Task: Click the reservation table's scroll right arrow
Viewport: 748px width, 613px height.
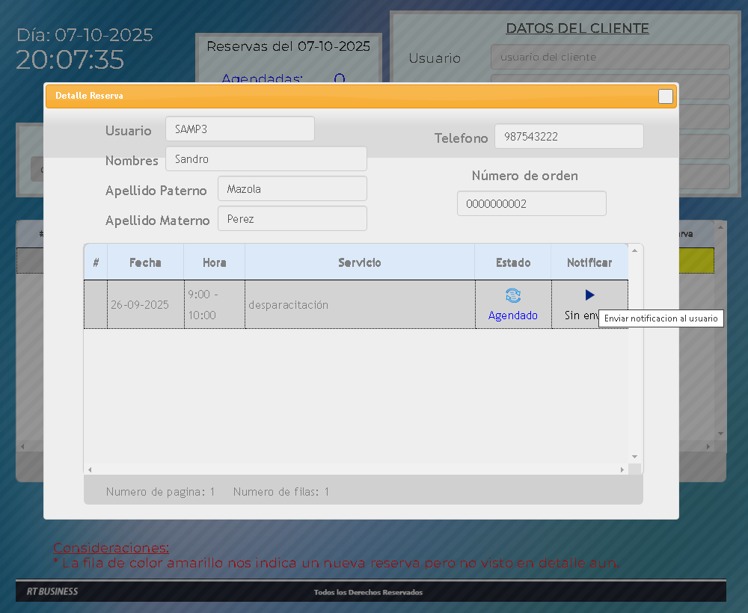Action: coord(622,469)
